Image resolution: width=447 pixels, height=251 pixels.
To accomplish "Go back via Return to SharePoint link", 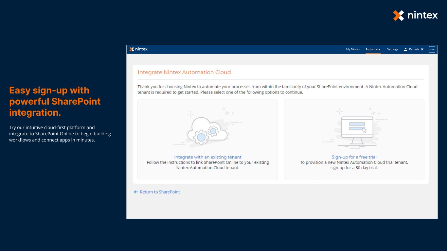I will (x=160, y=192).
